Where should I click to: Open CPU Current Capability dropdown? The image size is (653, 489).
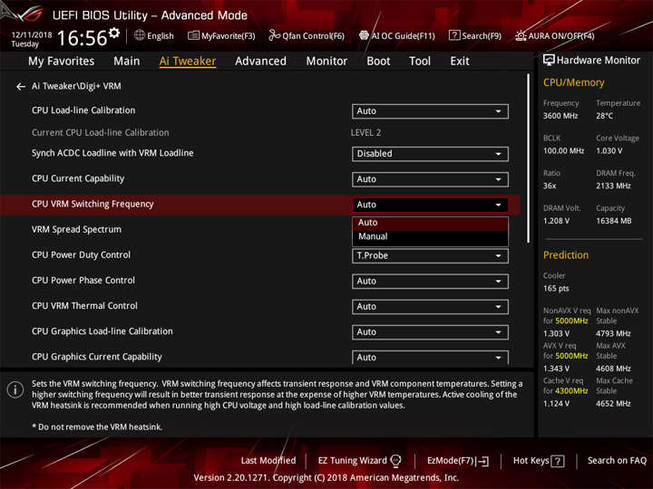[430, 179]
